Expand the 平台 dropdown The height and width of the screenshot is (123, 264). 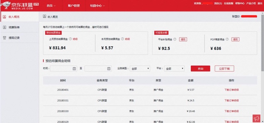click(x=174, y=68)
